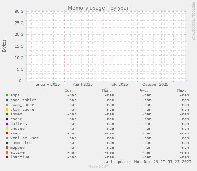
Task: Click the shmem dark green swatch
Action: coord(7,114)
